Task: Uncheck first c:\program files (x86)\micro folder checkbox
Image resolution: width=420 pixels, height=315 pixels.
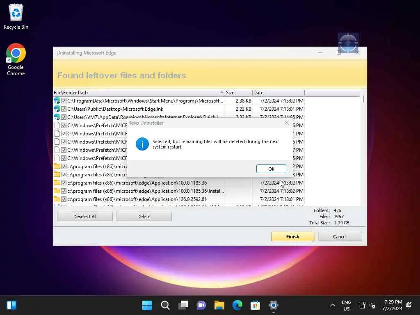Action: (64, 167)
